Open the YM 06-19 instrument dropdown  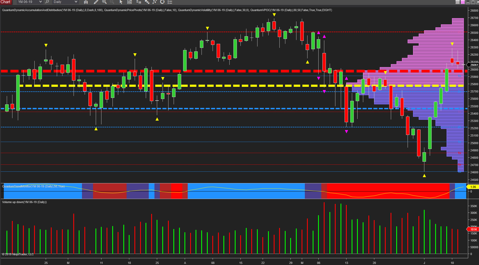click(x=30, y=2)
